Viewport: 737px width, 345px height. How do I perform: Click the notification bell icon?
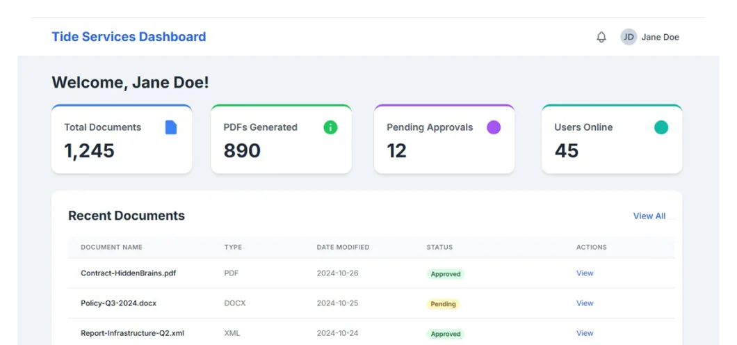pos(601,37)
